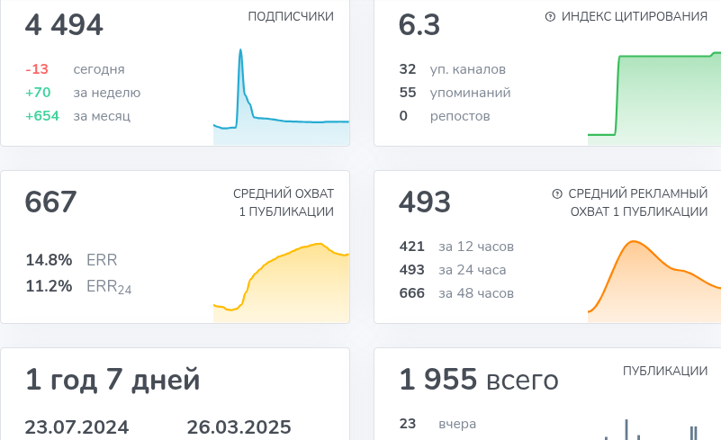Click the -13 сегодня value
The width and height of the screenshot is (721, 440).
(37, 69)
